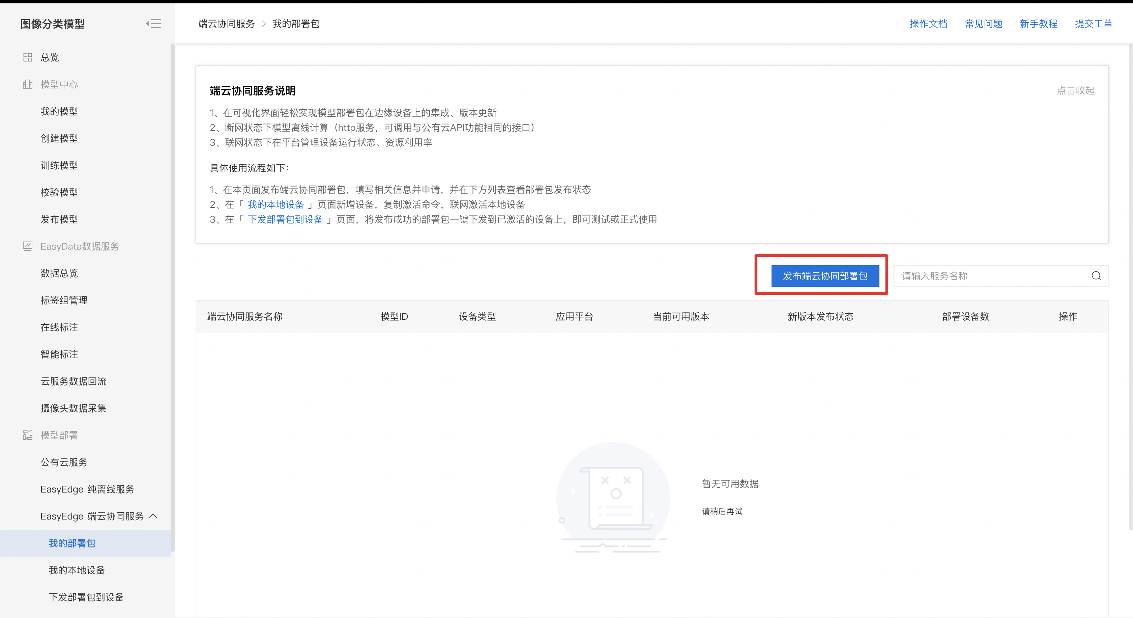Open 在线标注 menu item

point(59,327)
